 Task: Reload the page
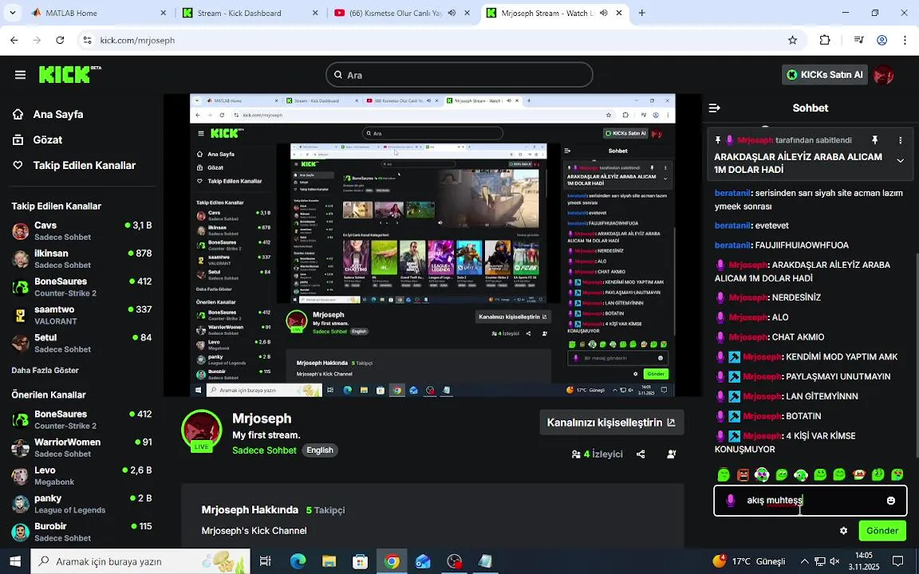point(60,40)
